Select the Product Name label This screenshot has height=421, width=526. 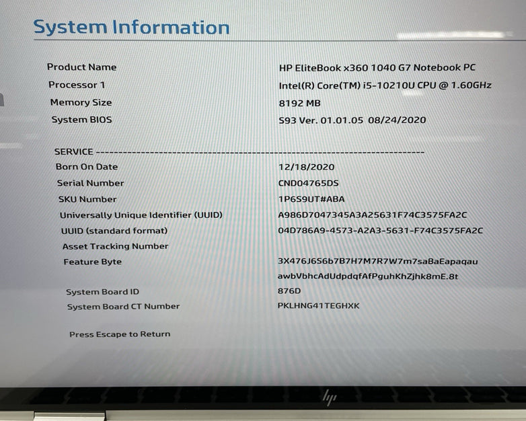click(82, 67)
